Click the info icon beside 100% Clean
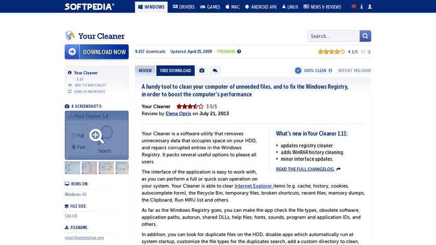 click(x=330, y=71)
